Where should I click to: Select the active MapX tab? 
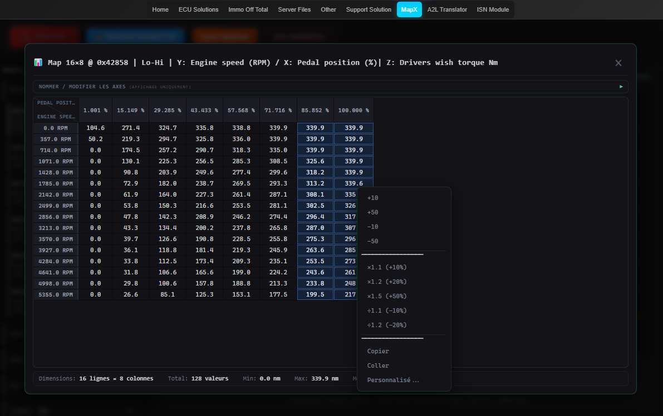pyautogui.click(x=409, y=9)
